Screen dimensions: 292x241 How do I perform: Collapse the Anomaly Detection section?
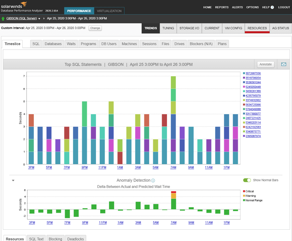(13, 181)
